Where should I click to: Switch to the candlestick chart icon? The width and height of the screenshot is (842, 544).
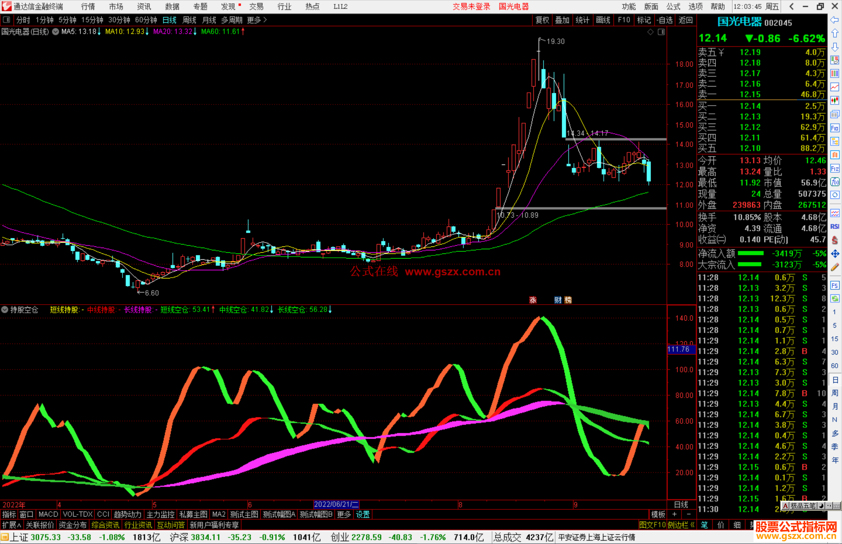tap(835, 101)
